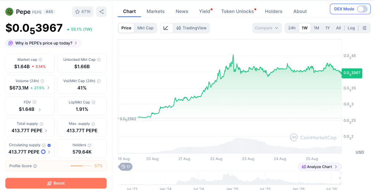Click the Market cap info icon
The height and width of the screenshot is (190, 374).
(x=41, y=60)
